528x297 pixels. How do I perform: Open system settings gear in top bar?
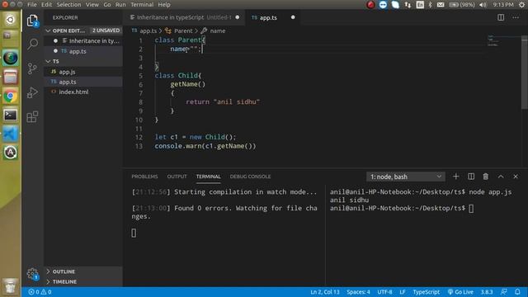(x=521, y=5)
